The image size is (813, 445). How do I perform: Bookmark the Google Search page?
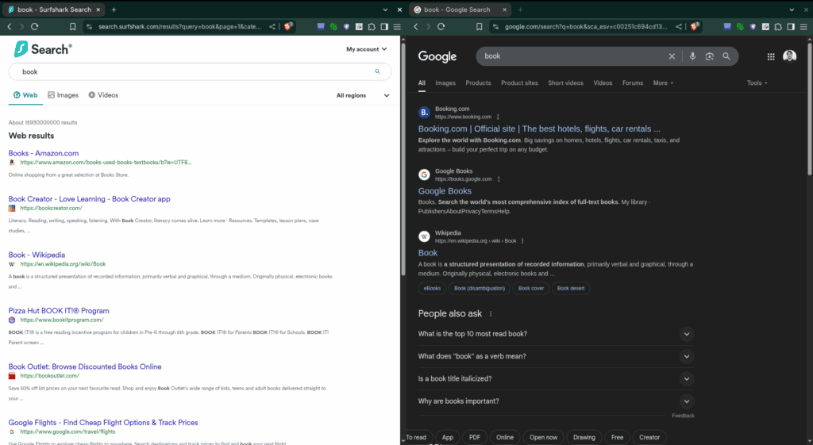click(x=478, y=26)
